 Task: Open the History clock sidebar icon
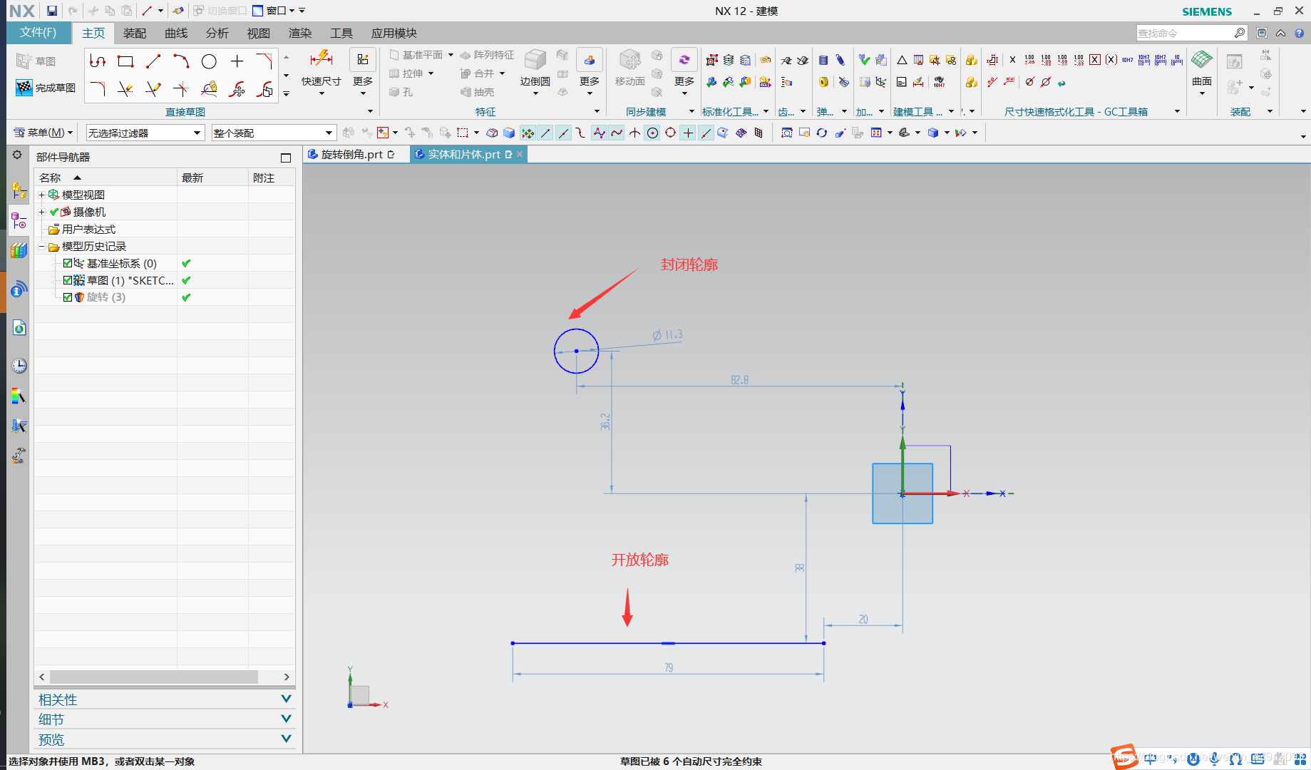point(19,366)
